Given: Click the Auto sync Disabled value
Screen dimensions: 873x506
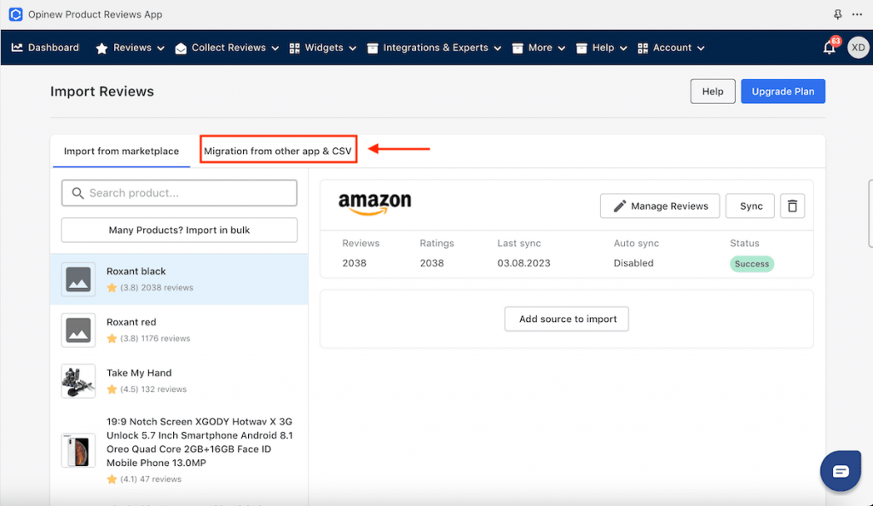Looking at the screenshot, I should click(x=633, y=263).
